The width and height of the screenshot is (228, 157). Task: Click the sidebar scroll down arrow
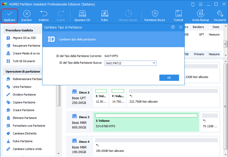59,154
